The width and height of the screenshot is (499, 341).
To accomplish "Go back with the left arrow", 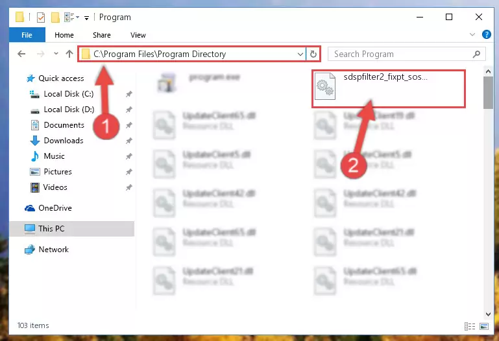I will [x=21, y=54].
